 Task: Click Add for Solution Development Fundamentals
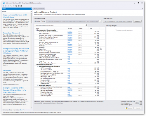69,87
